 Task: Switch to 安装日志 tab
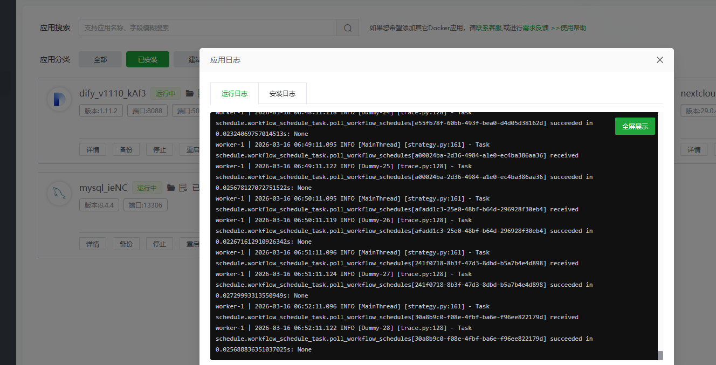[x=283, y=93]
